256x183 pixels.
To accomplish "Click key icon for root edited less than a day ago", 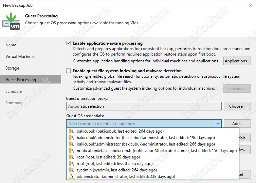I will click(x=71, y=164).
